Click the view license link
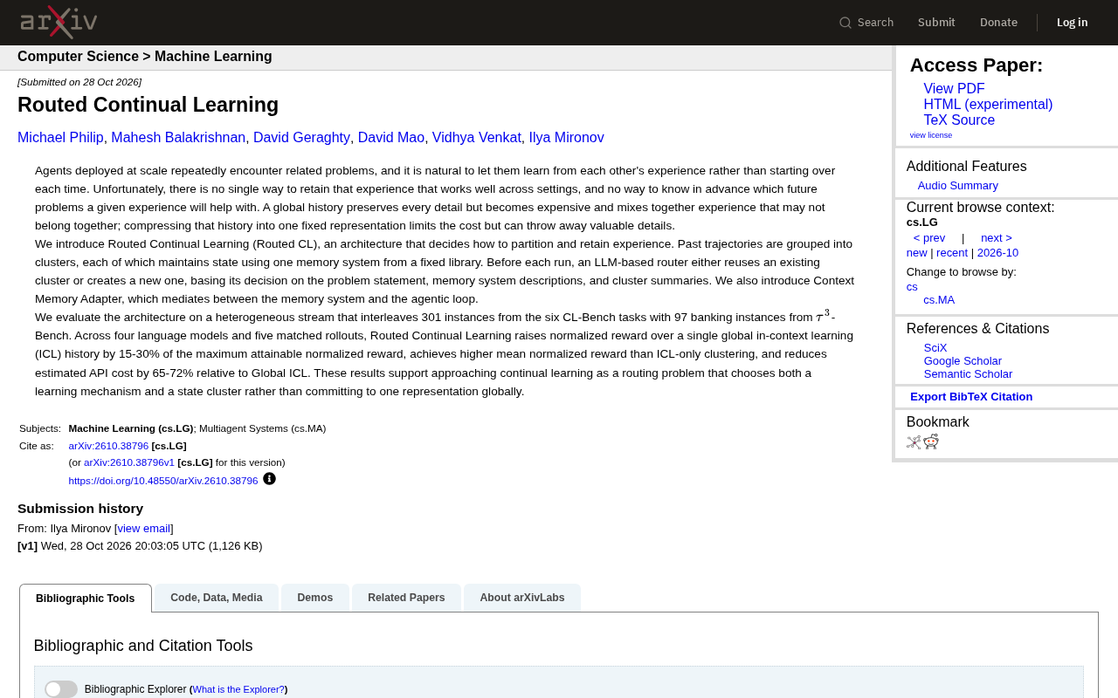Viewport: 1118px width, 698px height. tap(931, 135)
